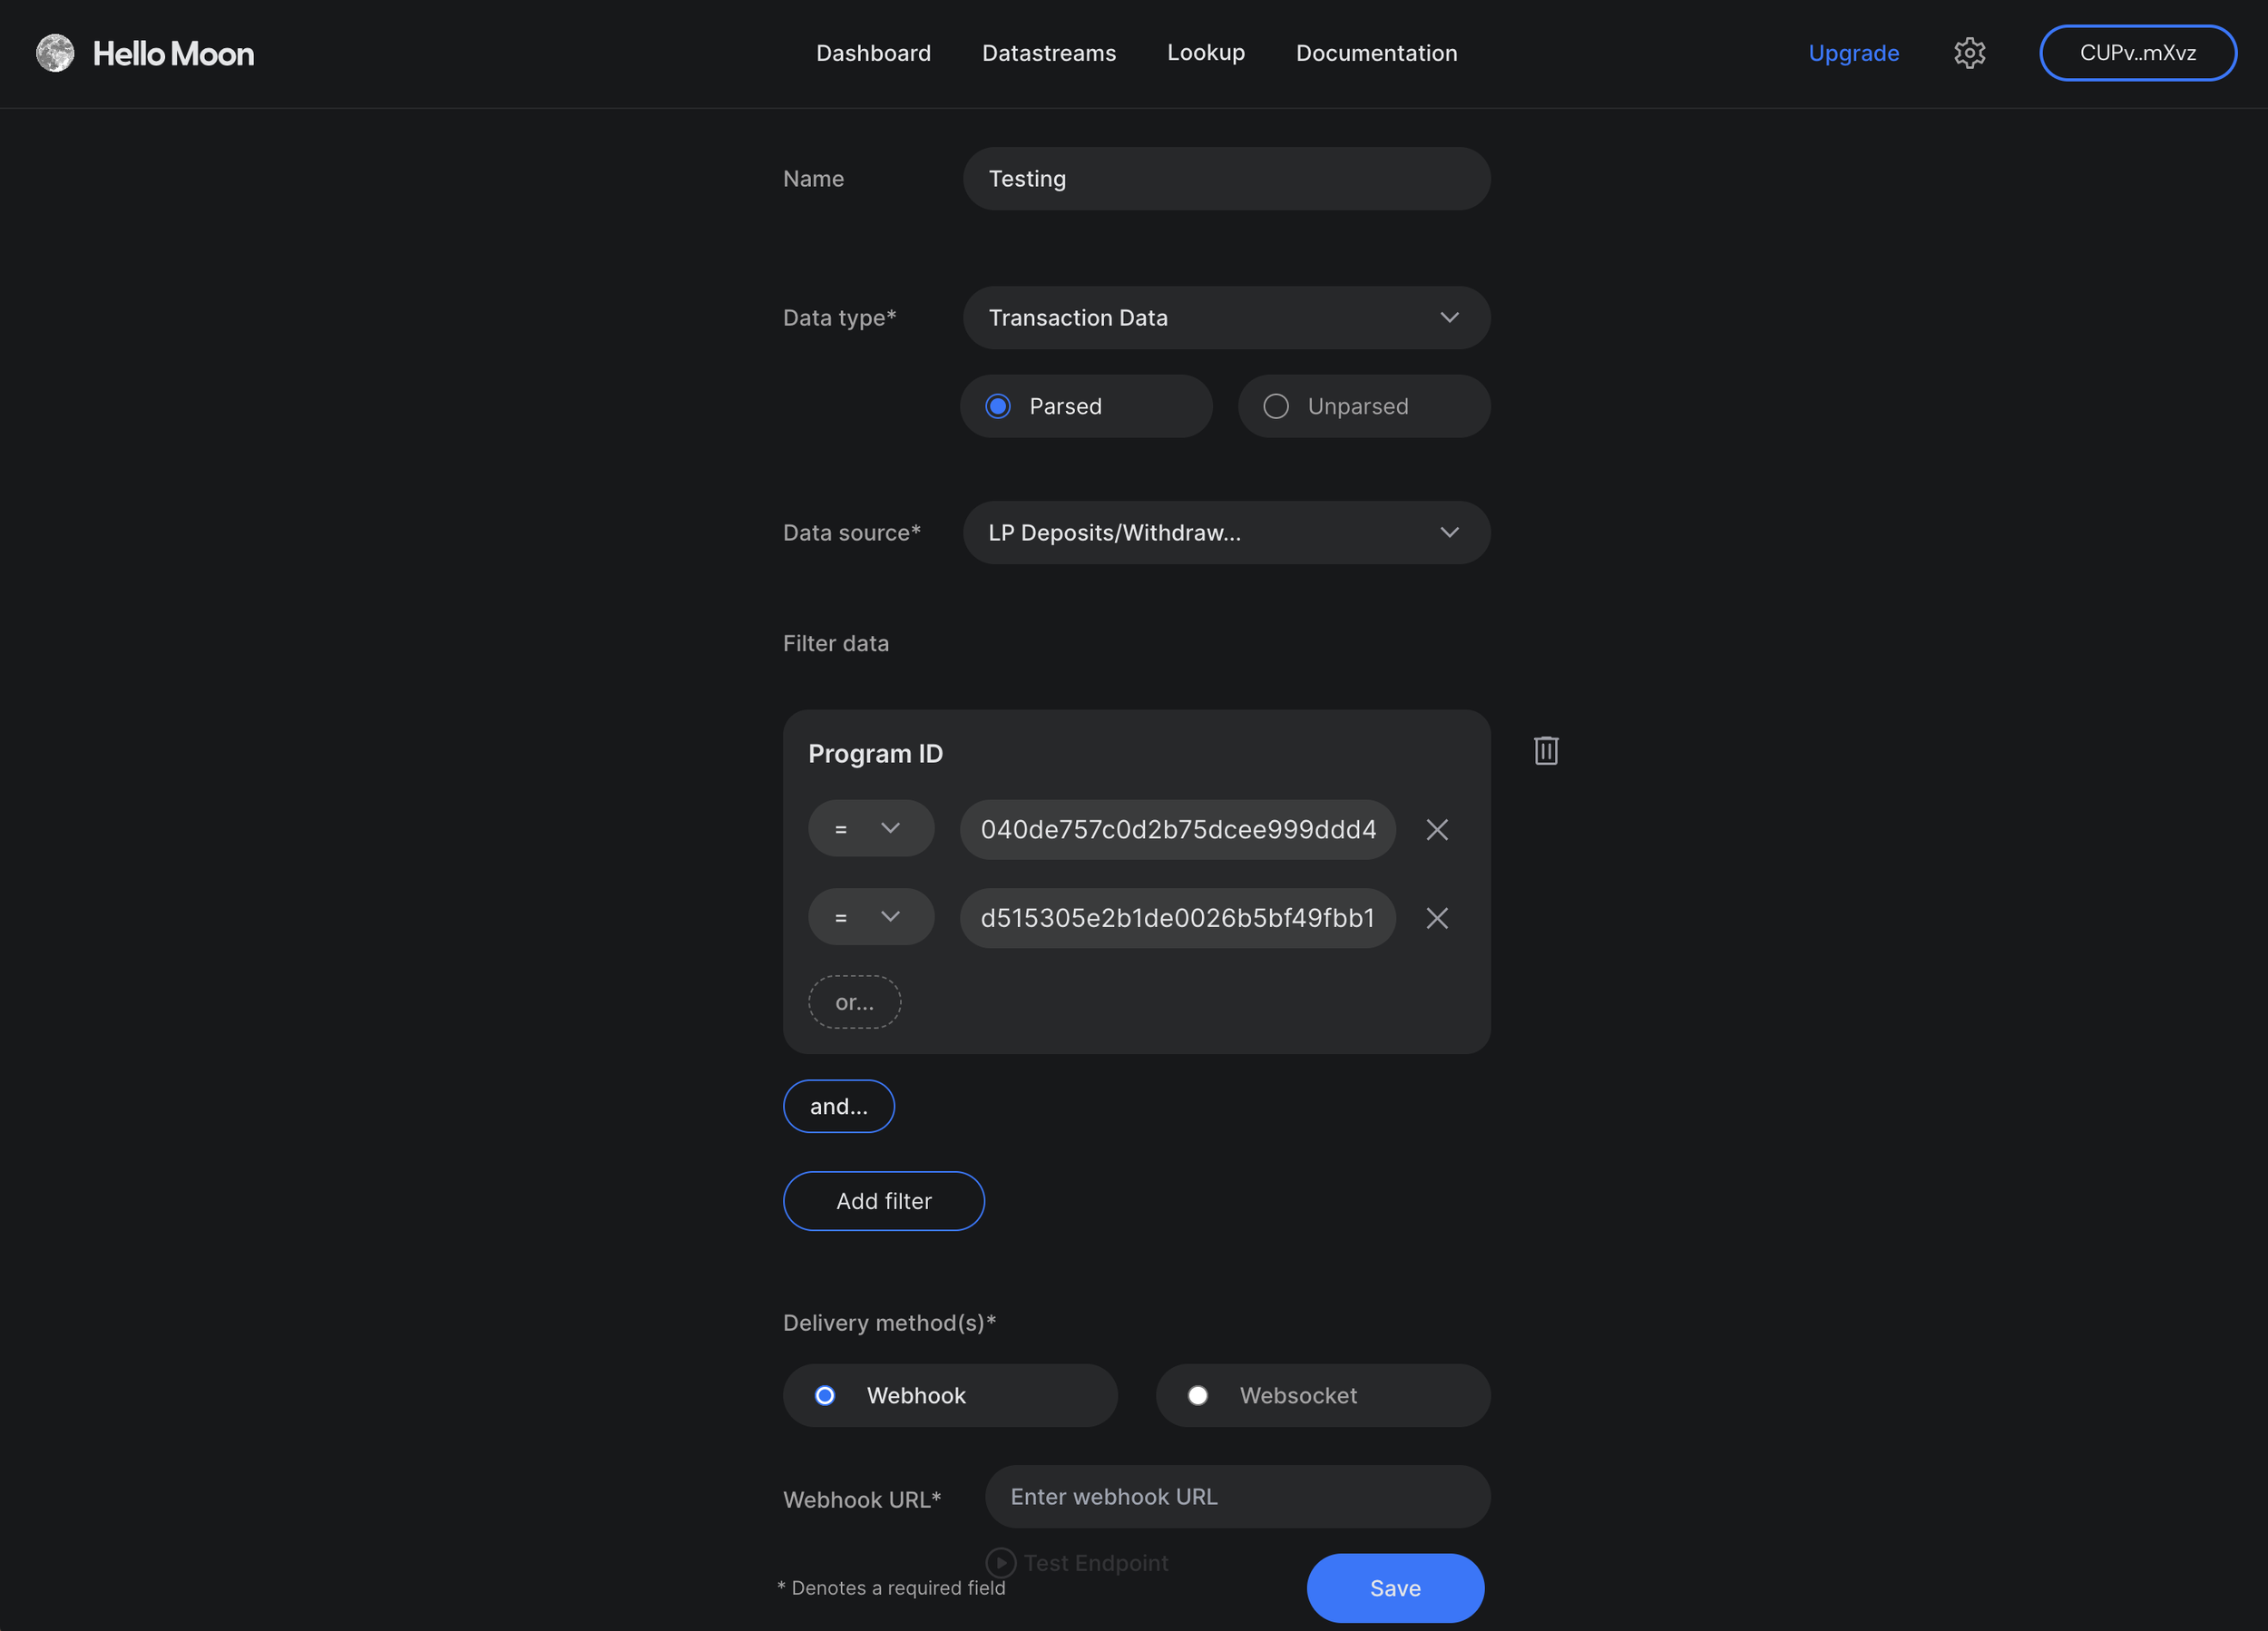Open Lookup in the top navigation
Screen dimensions: 2268x1631
(1206, 53)
